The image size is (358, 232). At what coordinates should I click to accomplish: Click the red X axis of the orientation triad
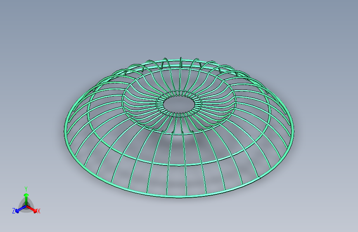pyautogui.click(x=31, y=209)
